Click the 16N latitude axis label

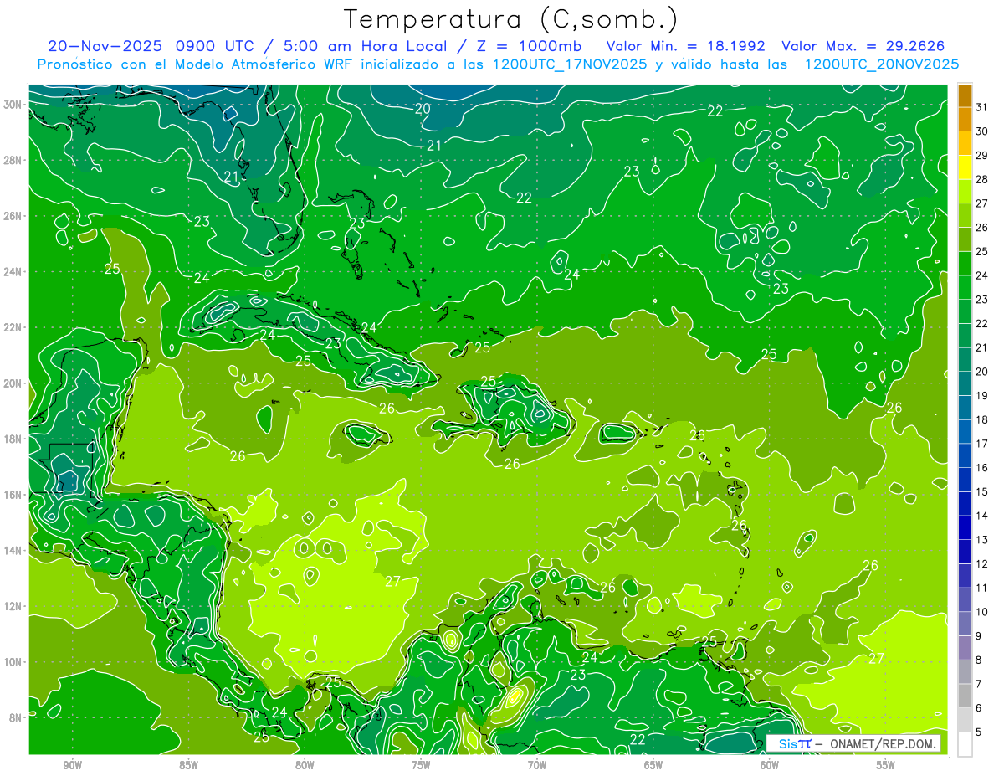click(x=13, y=495)
